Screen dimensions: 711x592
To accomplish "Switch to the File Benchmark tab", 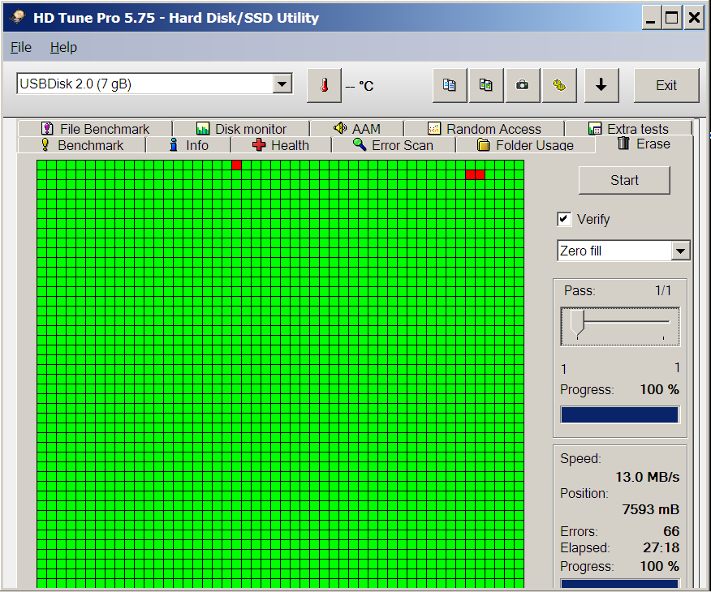I will pos(95,129).
